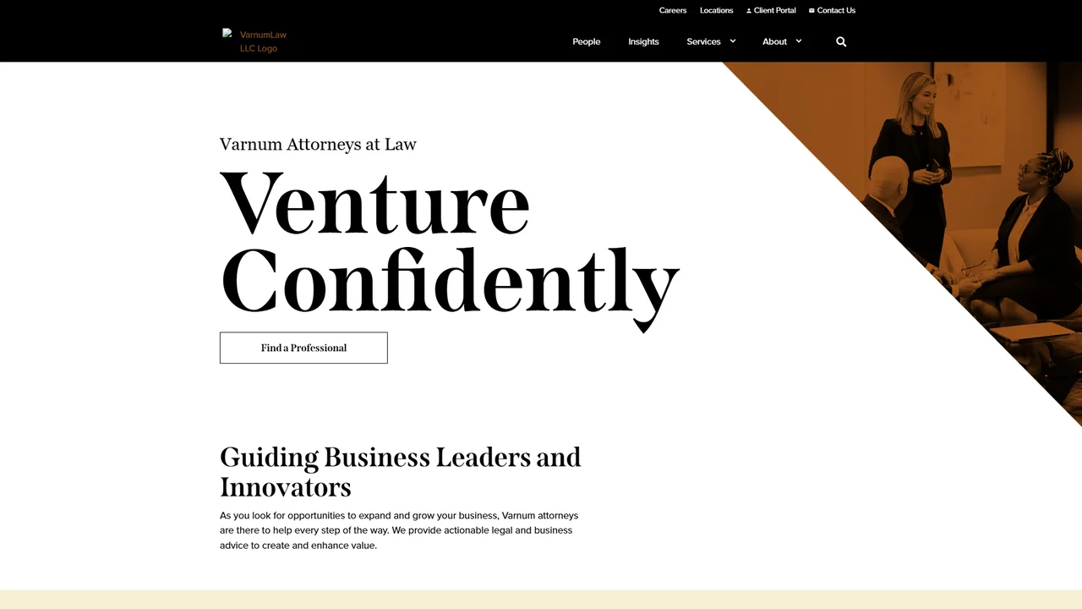Go home via VarnumLaw LLC logo
Viewport: 1082px width, 609px height.
(x=255, y=41)
